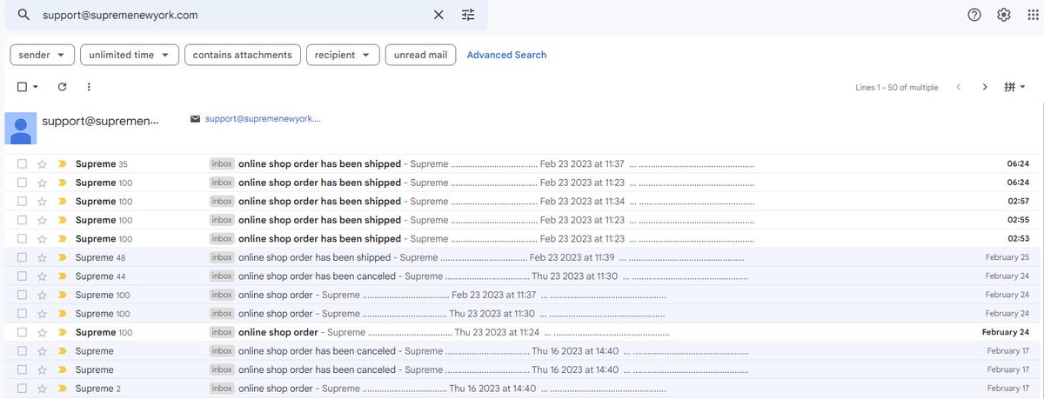Screen dimensions: 1044x399
Task: Toggle importance marker on the 02:57 email
Action: pyautogui.click(x=63, y=202)
